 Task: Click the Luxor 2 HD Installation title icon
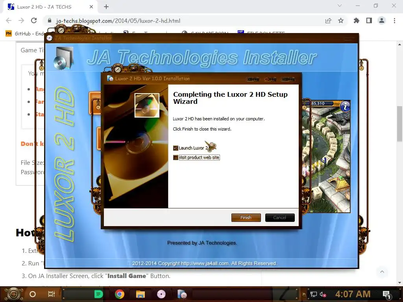click(110, 78)
